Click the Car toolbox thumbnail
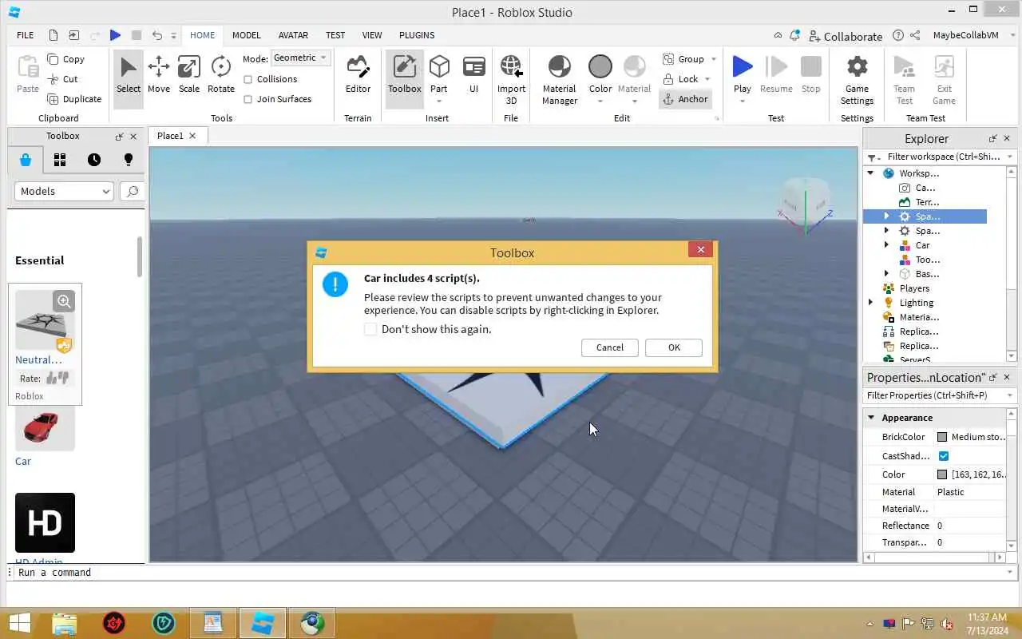The width and height of the screenshot is (1022, 639). point(45,428)
